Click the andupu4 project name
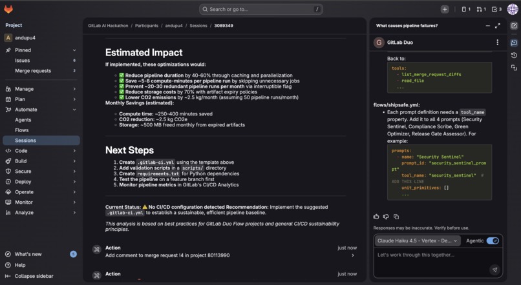 point(25,38)
